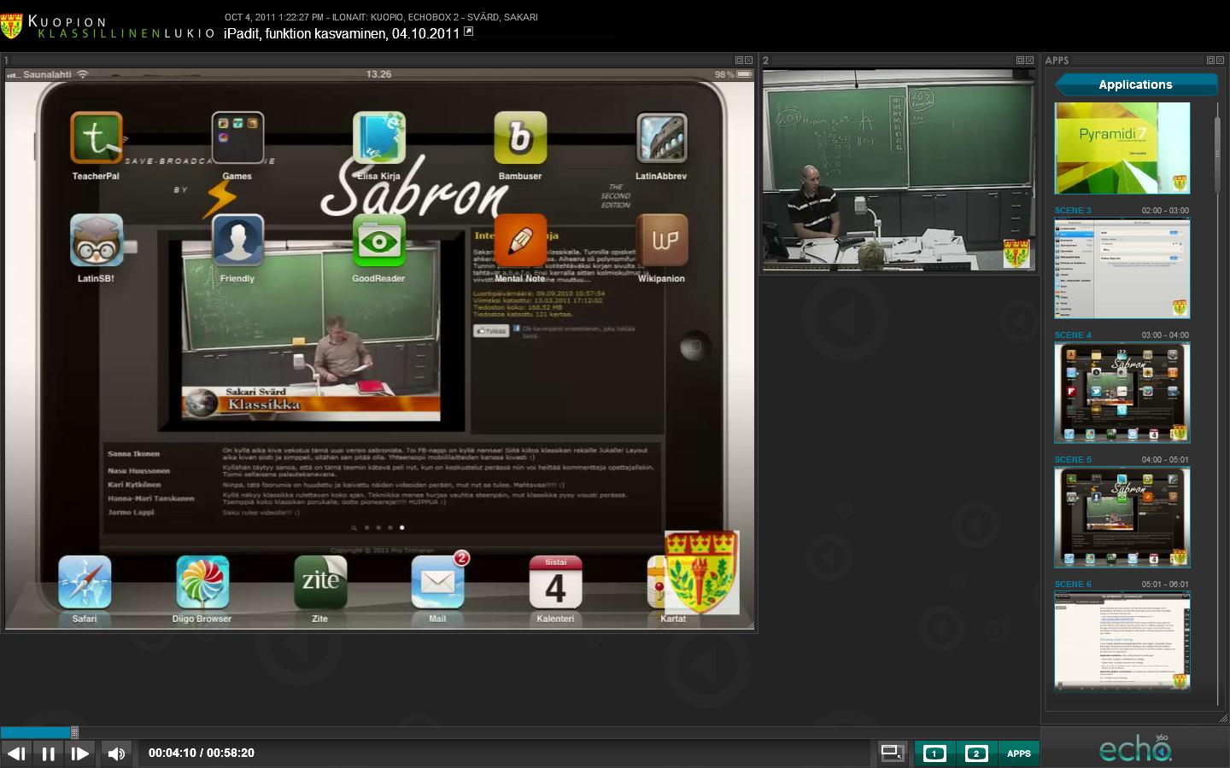Click the Bambuser app icon
Viewport: 1230px width, 768px height.
520,137
